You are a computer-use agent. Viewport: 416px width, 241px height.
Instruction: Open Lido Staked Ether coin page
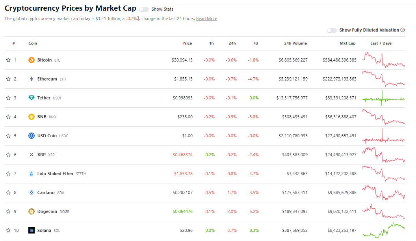click(55, 174)
